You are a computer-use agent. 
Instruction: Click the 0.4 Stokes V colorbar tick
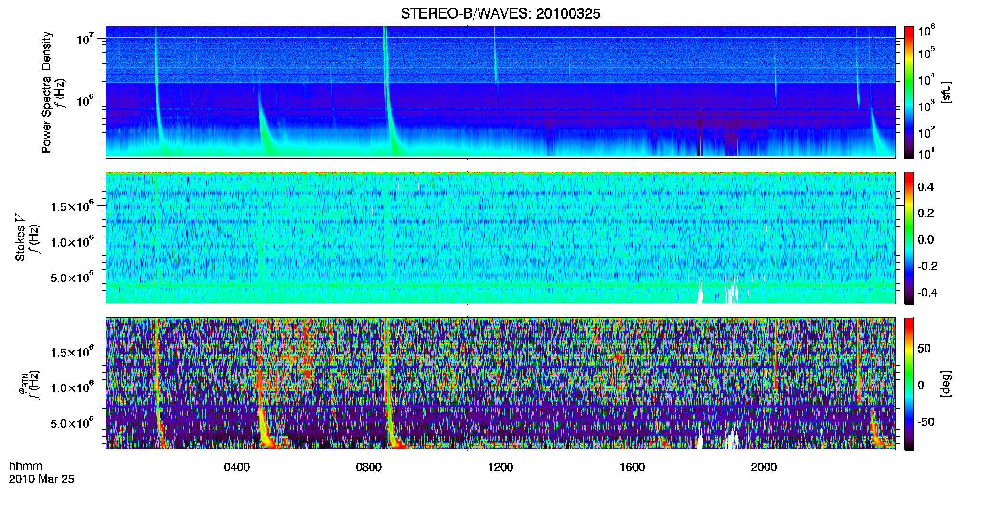(925, 187)
